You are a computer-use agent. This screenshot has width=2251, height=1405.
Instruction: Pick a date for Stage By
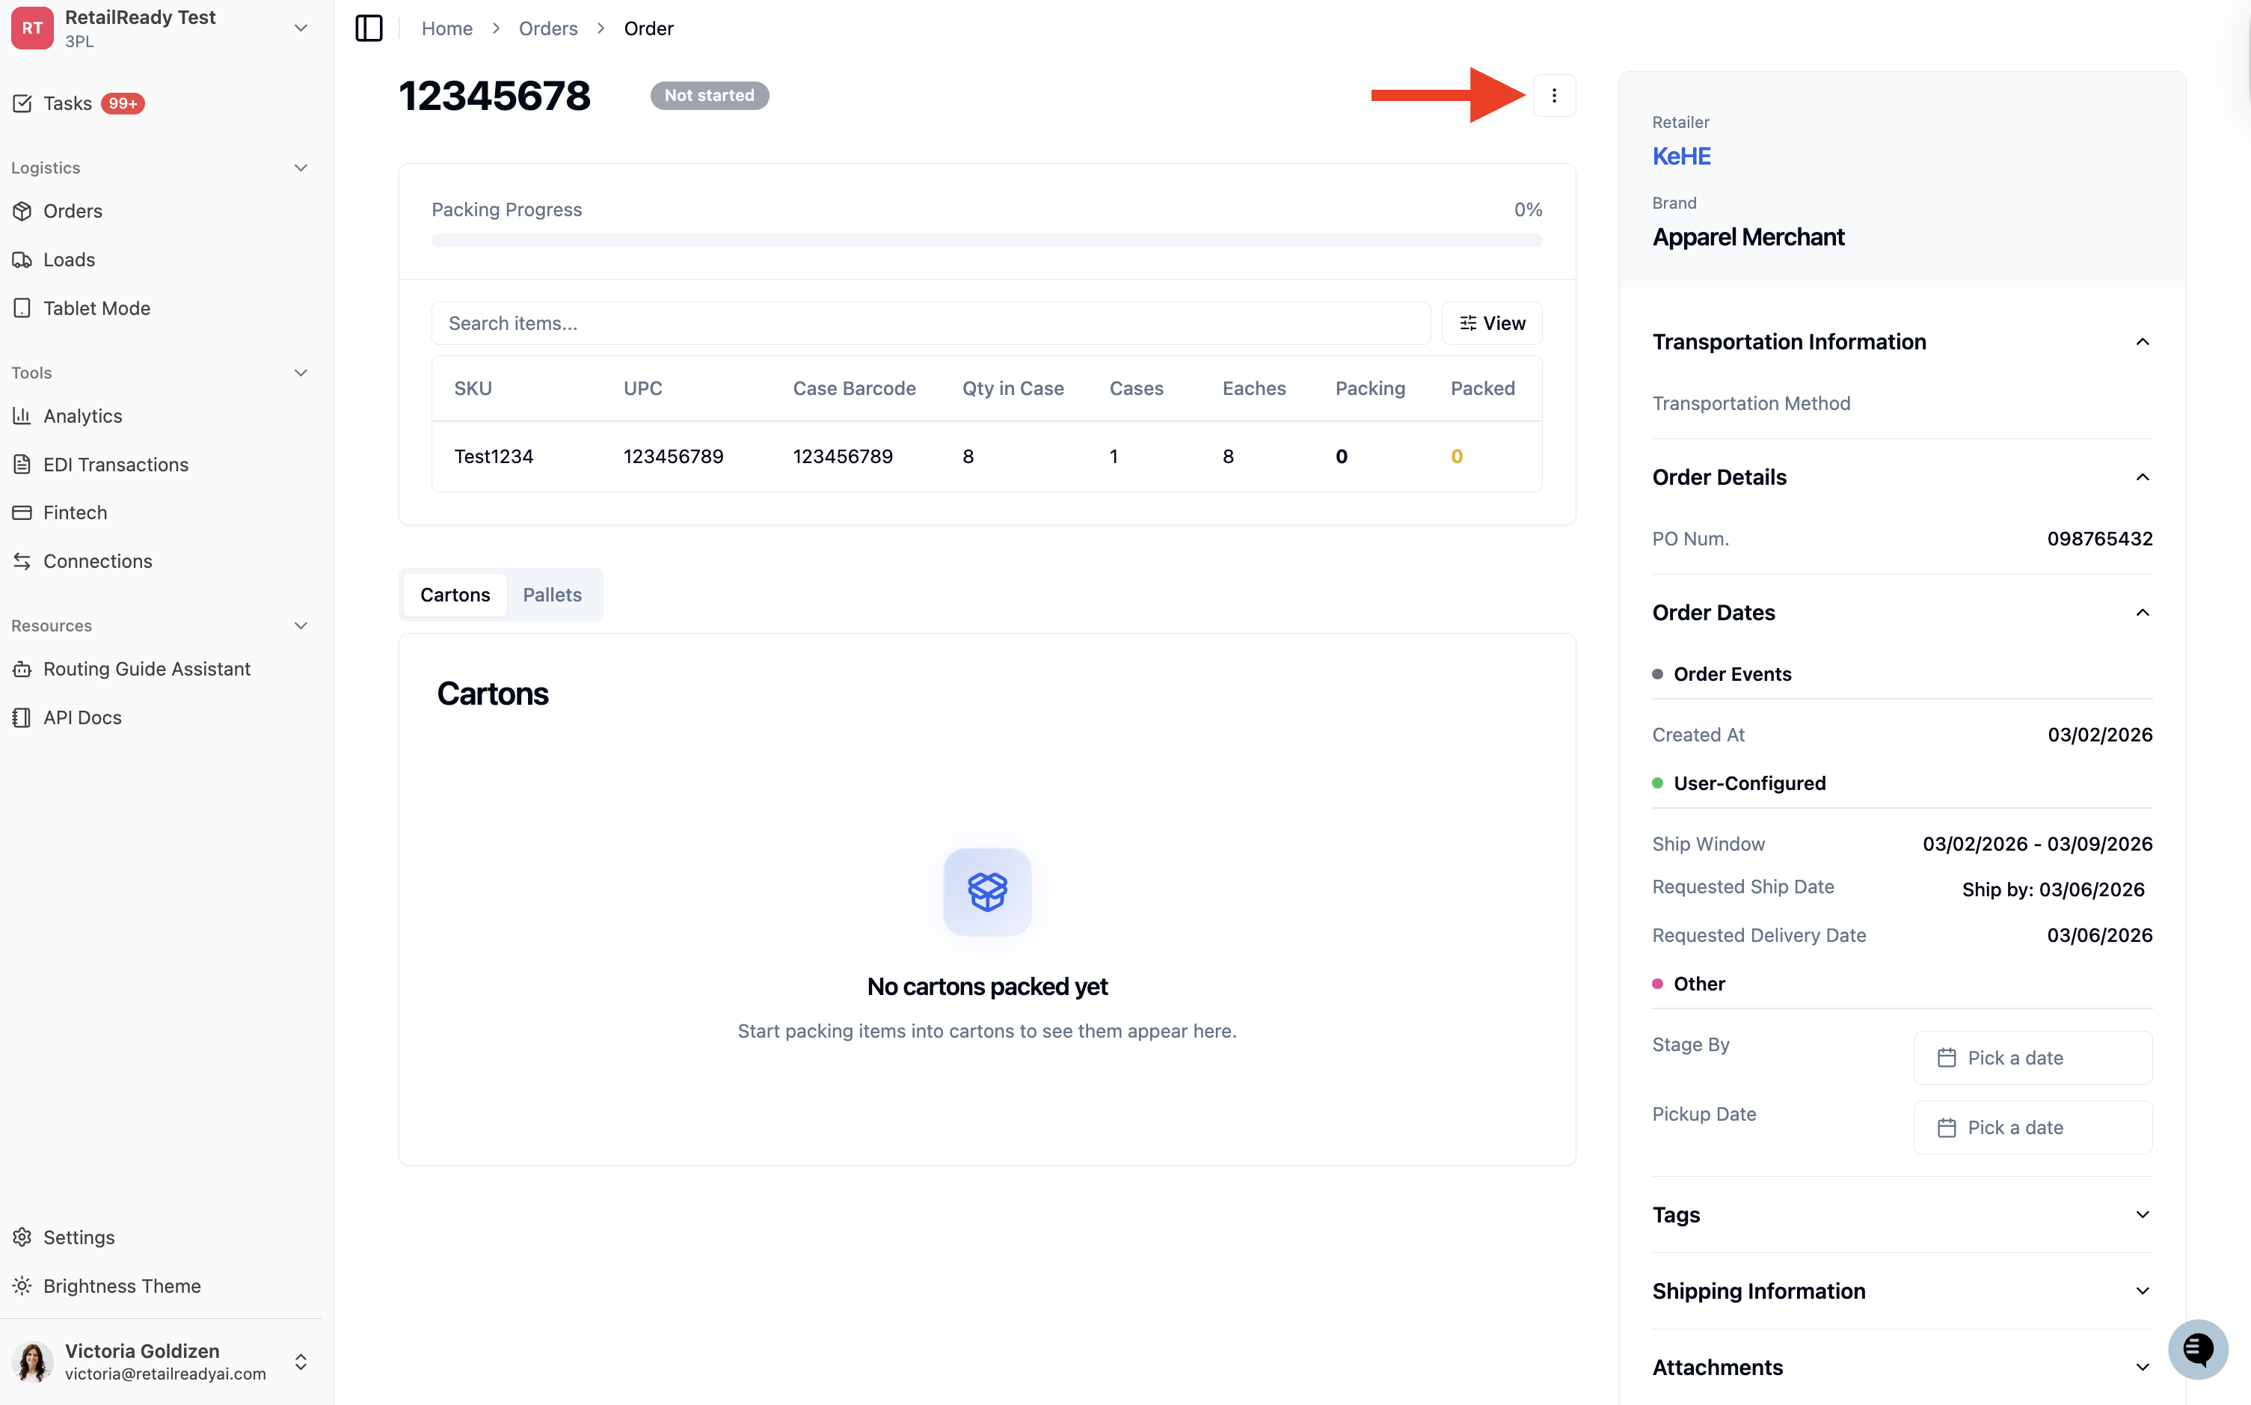(x=2033, y=1057)
